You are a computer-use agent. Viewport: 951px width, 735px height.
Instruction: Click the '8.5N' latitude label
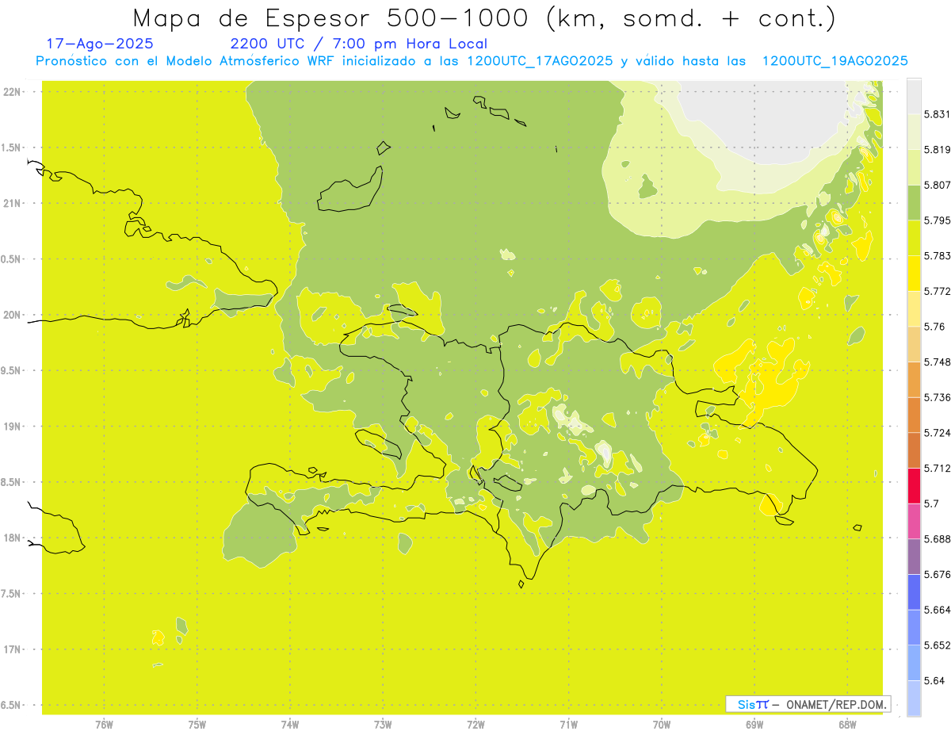click(12, 482)
